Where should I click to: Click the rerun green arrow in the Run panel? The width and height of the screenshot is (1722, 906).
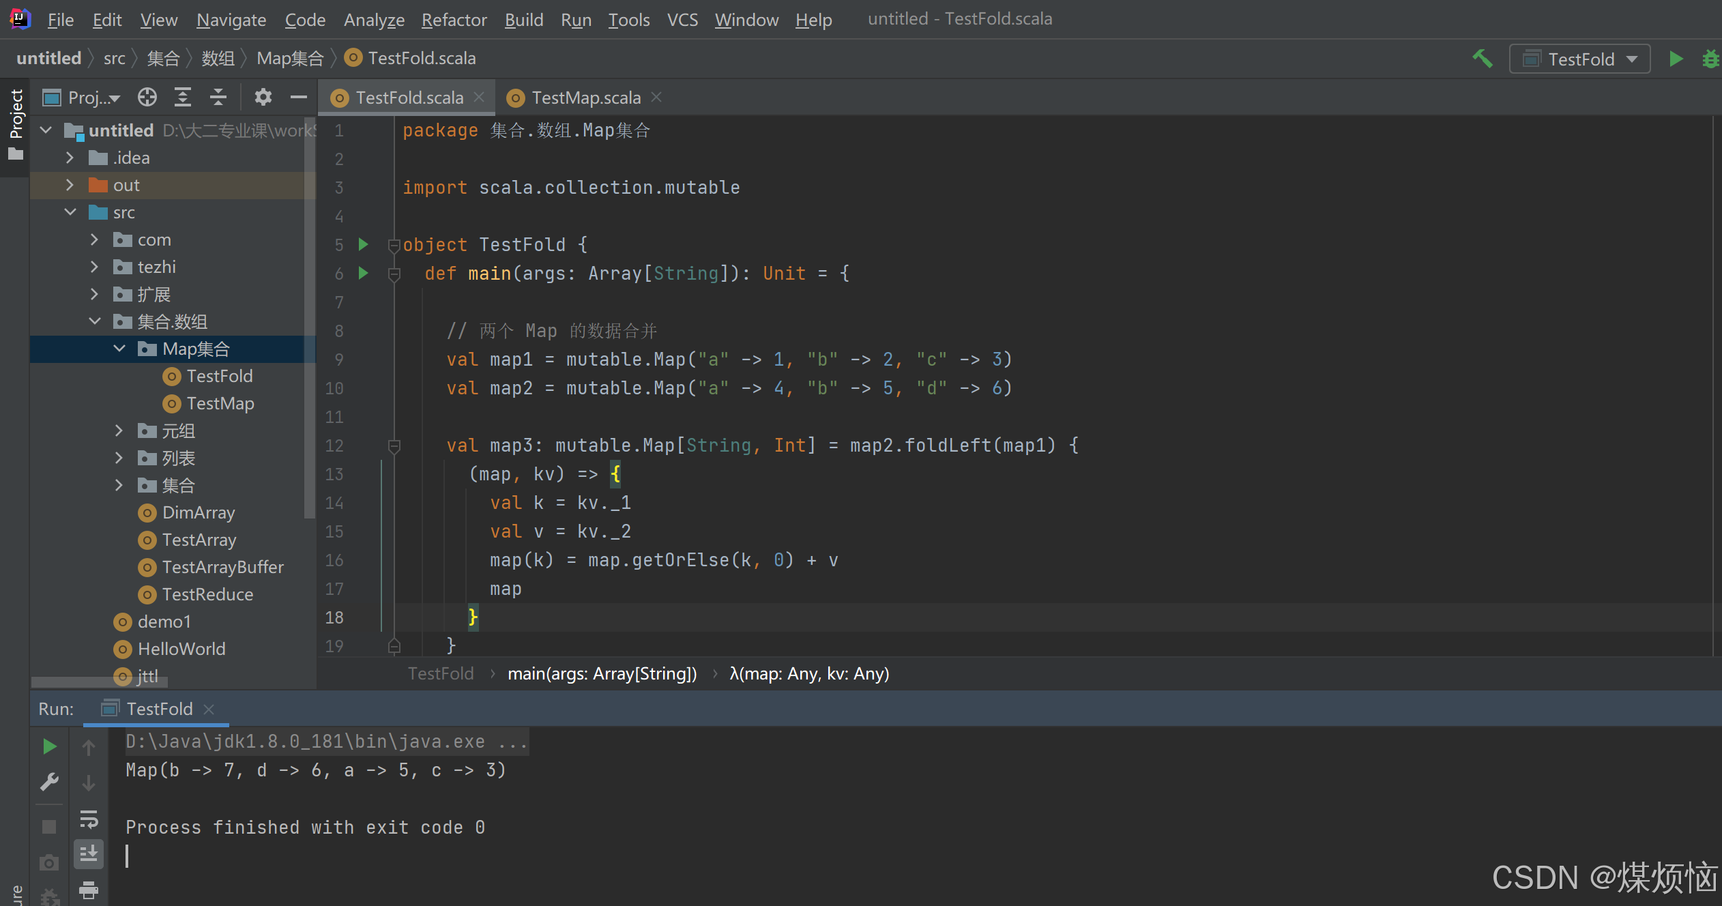pyautogui.click(x=49, y=746)
